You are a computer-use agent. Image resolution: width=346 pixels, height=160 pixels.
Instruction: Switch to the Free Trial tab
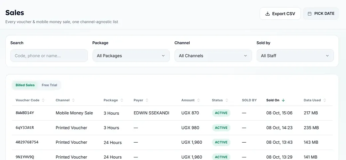tap(50, 85)
